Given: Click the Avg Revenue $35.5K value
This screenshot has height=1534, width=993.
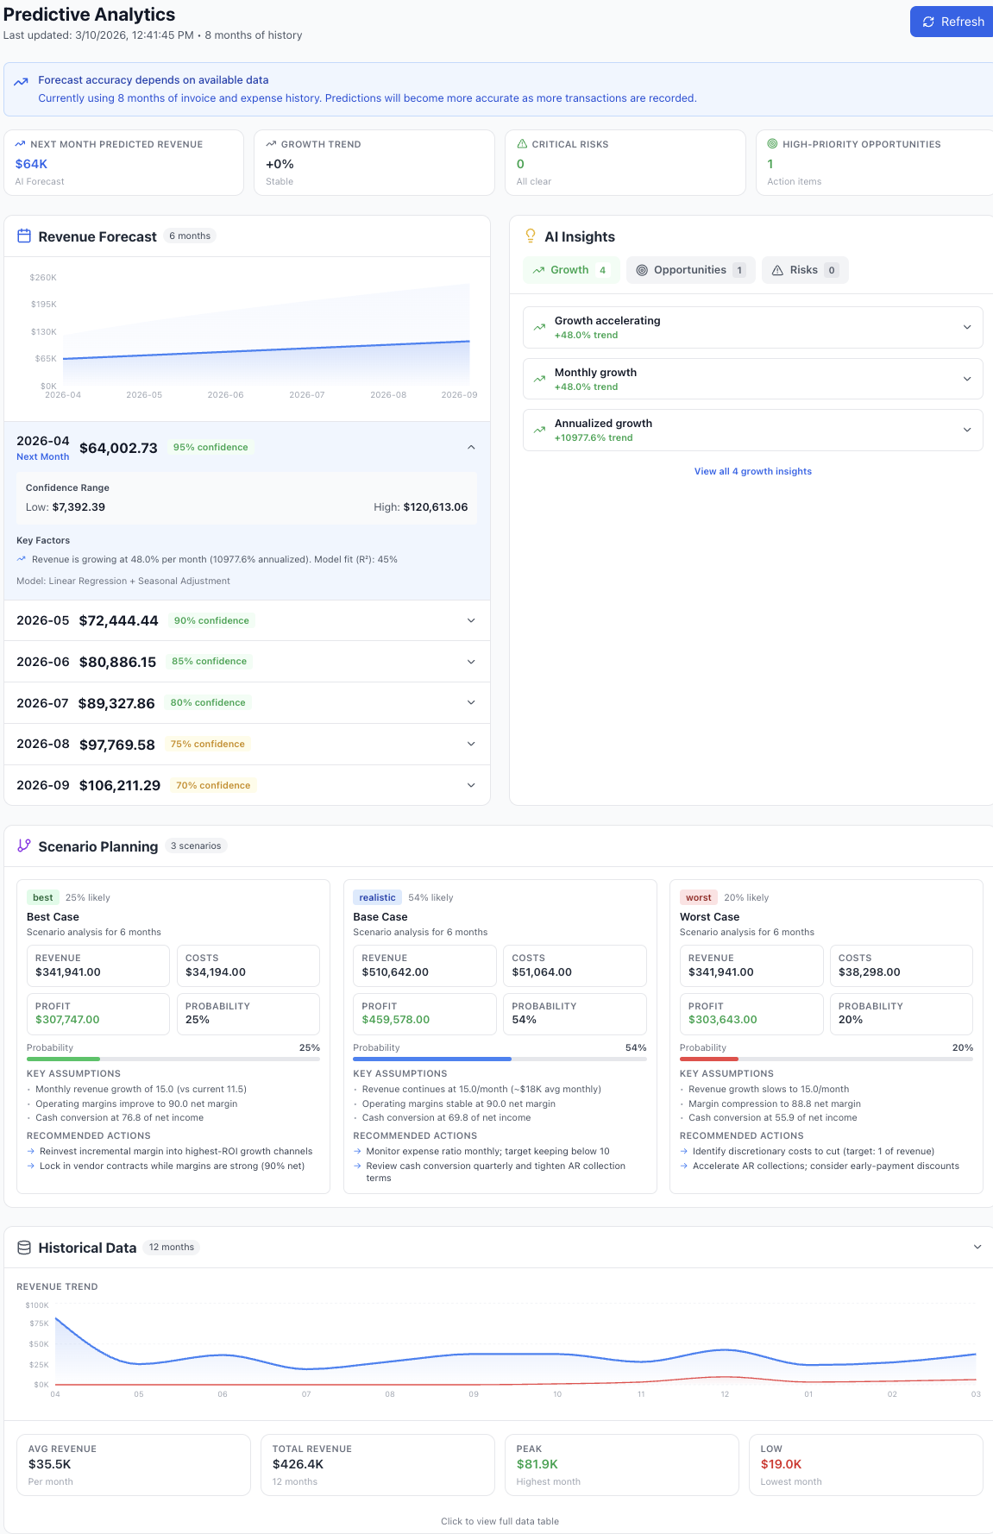Looking at the screenshot, I should click(50, 1464).
